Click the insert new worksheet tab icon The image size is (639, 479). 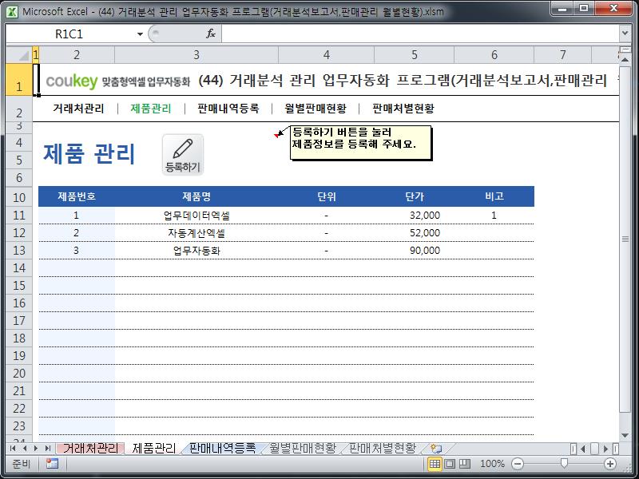436,449
